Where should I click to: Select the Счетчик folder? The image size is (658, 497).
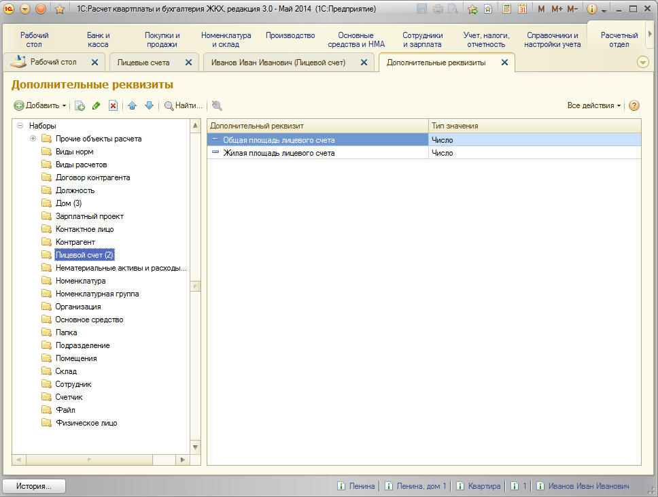tap(69, 396)
